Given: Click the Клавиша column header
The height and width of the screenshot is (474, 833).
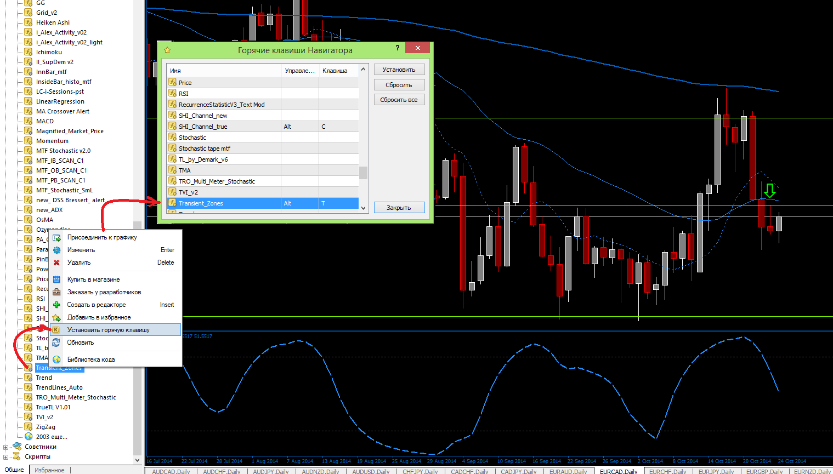Looking at the screenshot, I should click(x=339, y=71).
